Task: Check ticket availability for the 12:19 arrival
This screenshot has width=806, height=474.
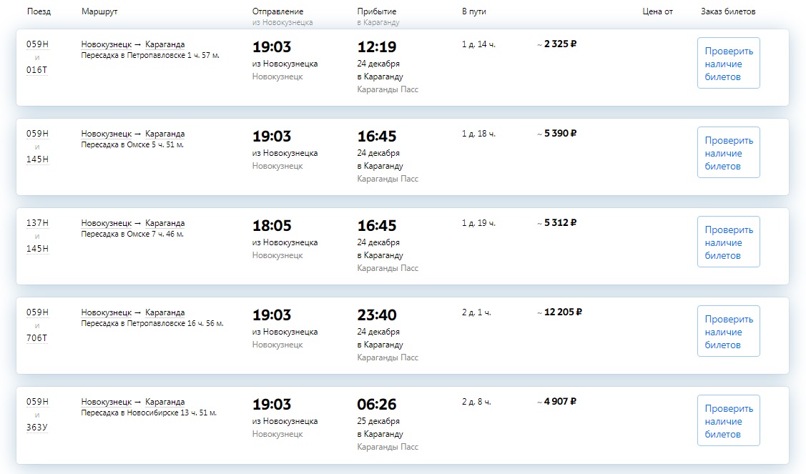Action: point(728,64)
